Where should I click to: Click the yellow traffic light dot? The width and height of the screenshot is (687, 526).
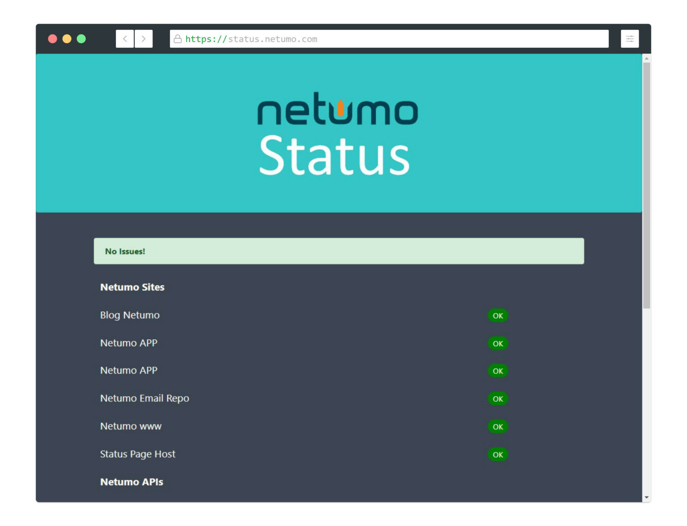coord(67,39)
